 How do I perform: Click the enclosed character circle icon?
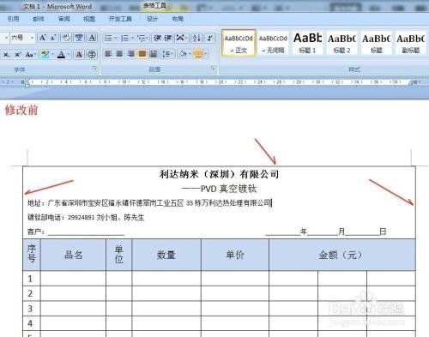point(92,54)
